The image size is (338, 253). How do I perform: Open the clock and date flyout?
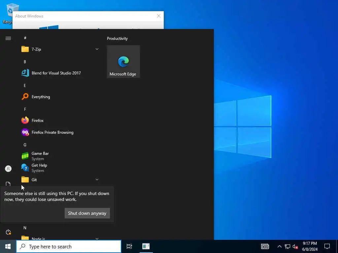(x=310, y=246)
